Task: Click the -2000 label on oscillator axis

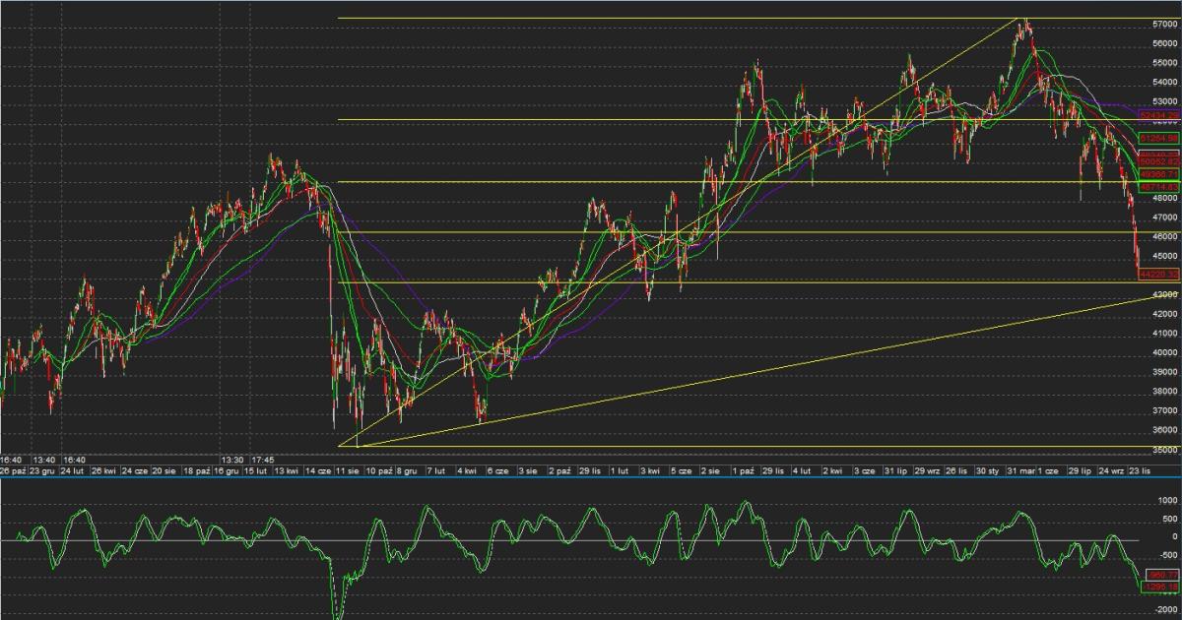Action: pos(1164,610)
